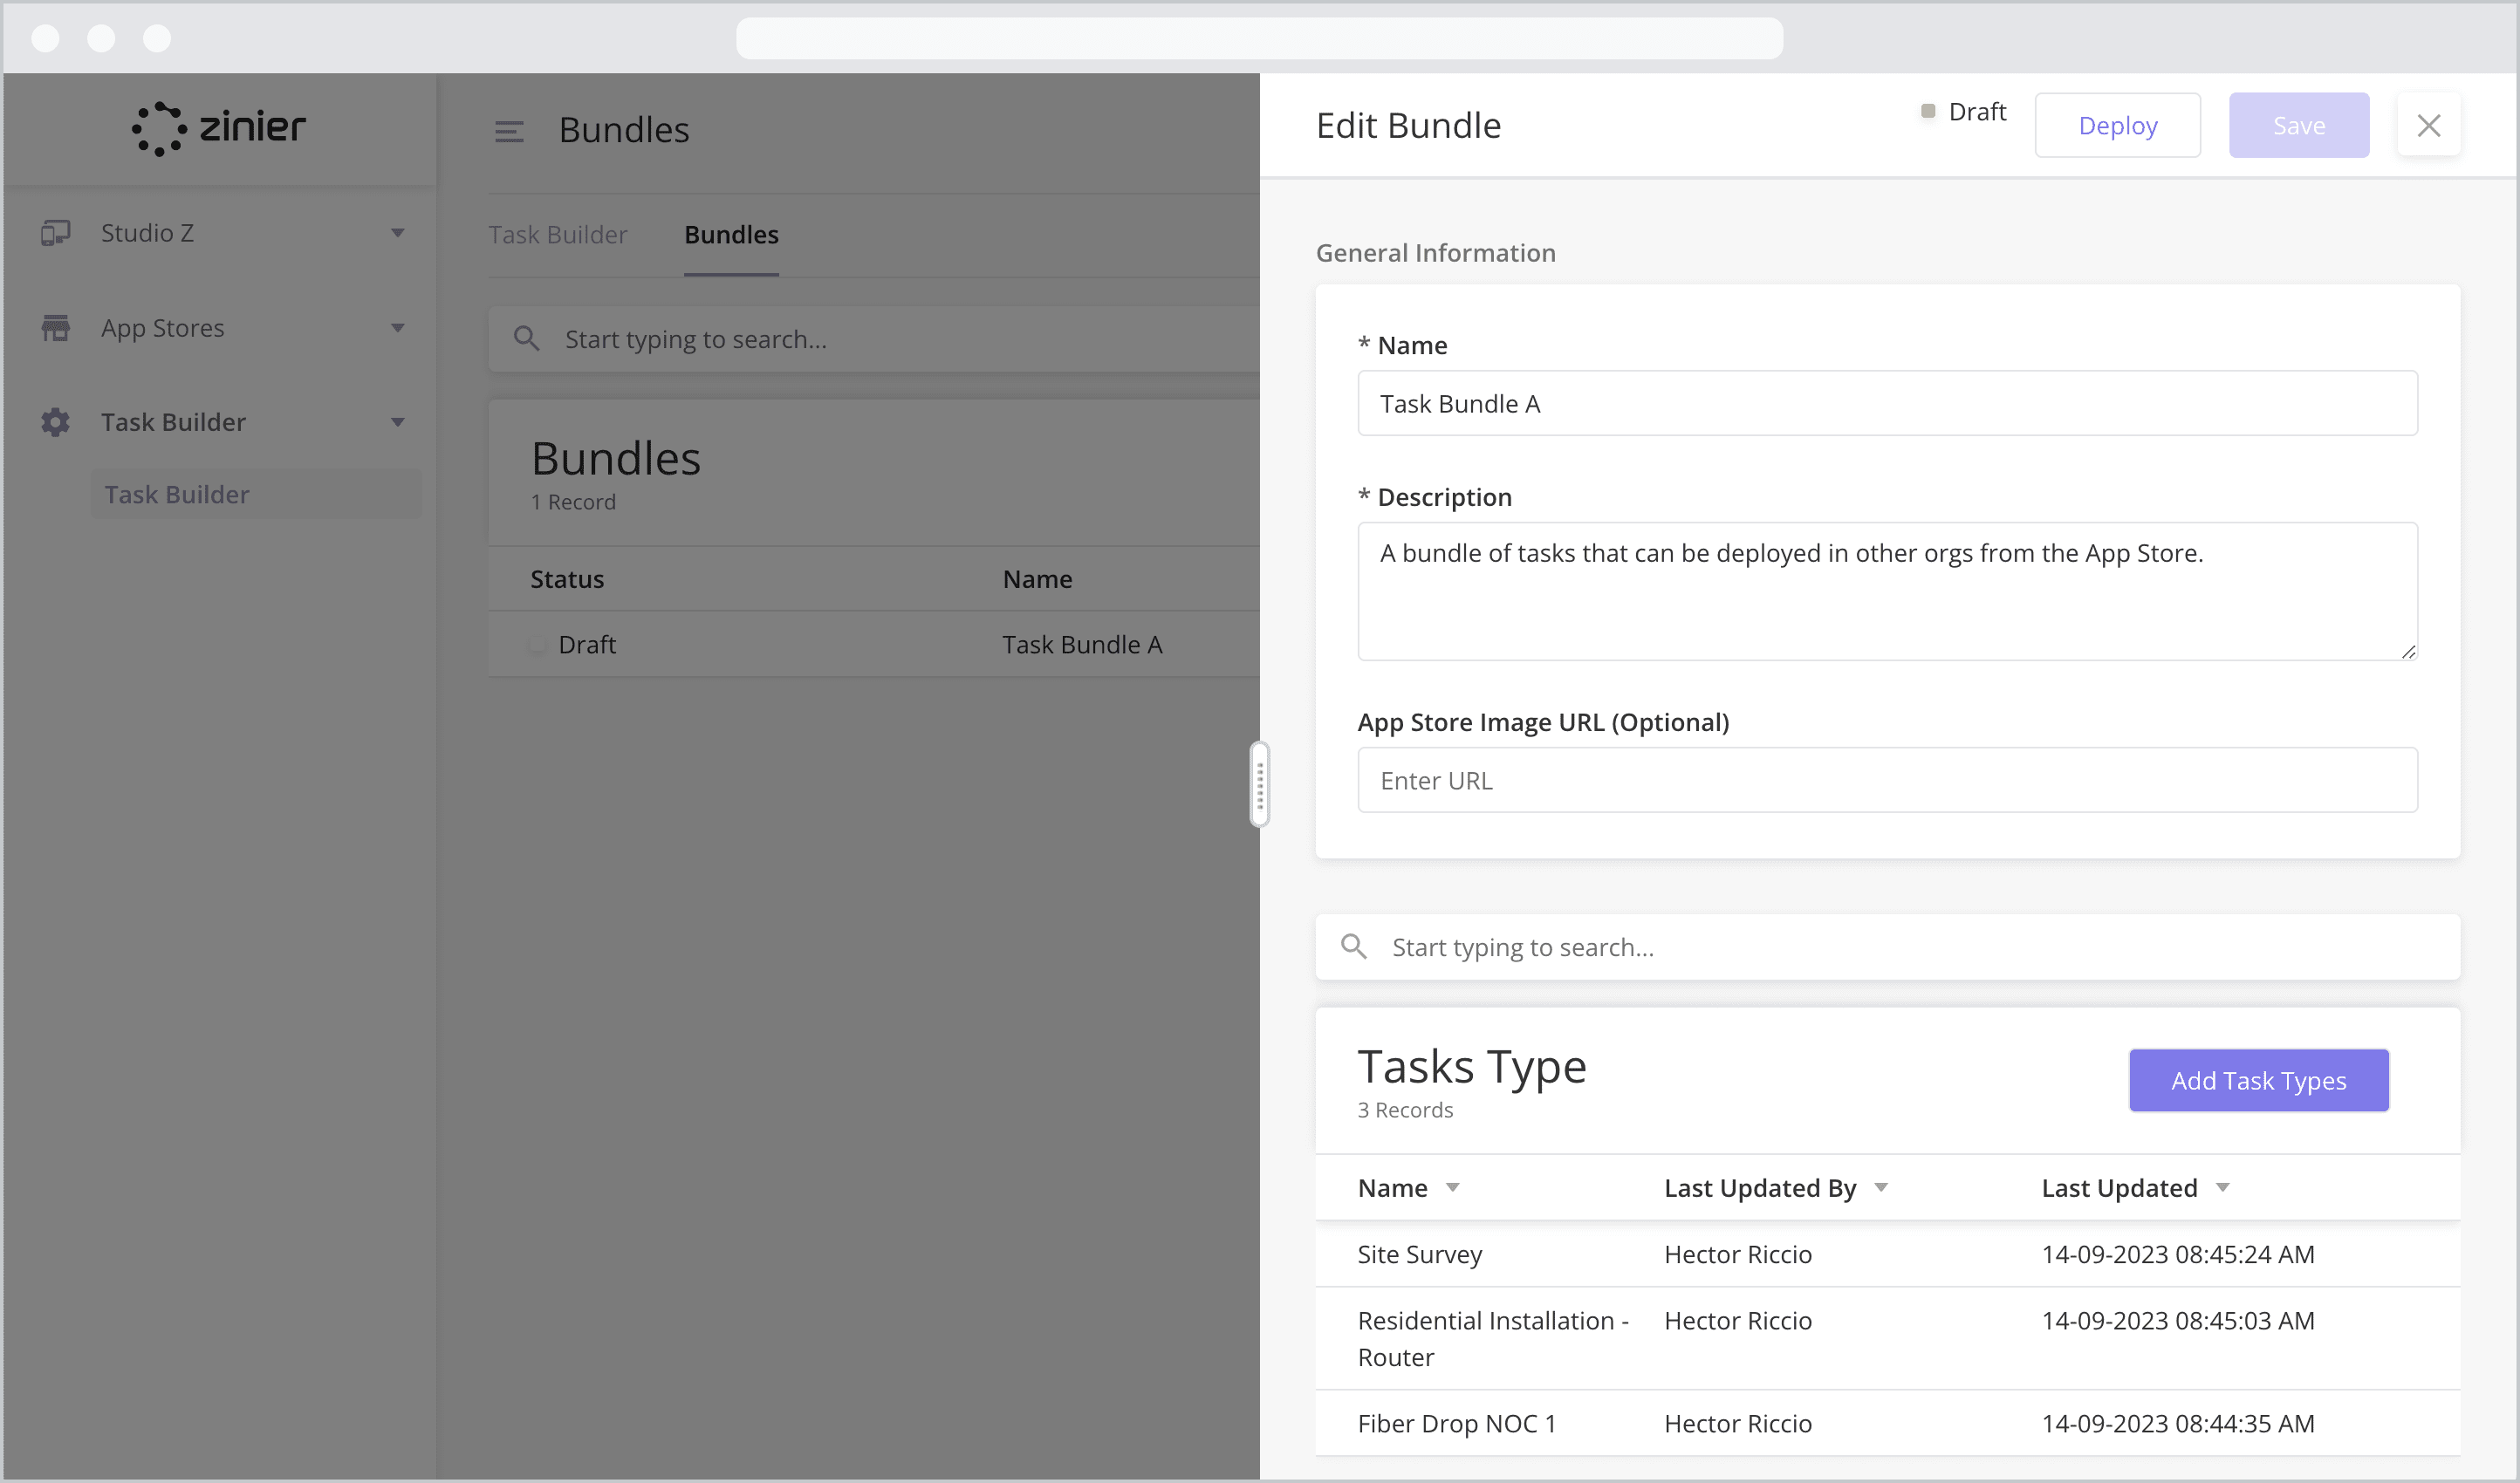Sort tasks by the Name column arrow
Image resolution: width=2520 pixels, height=1483 pixels.
(x=1452, y=1187)
